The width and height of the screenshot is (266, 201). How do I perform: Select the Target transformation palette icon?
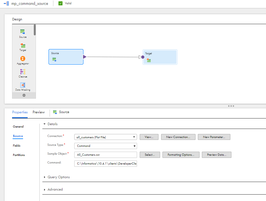pyautogui.click(x=23, y=45)
